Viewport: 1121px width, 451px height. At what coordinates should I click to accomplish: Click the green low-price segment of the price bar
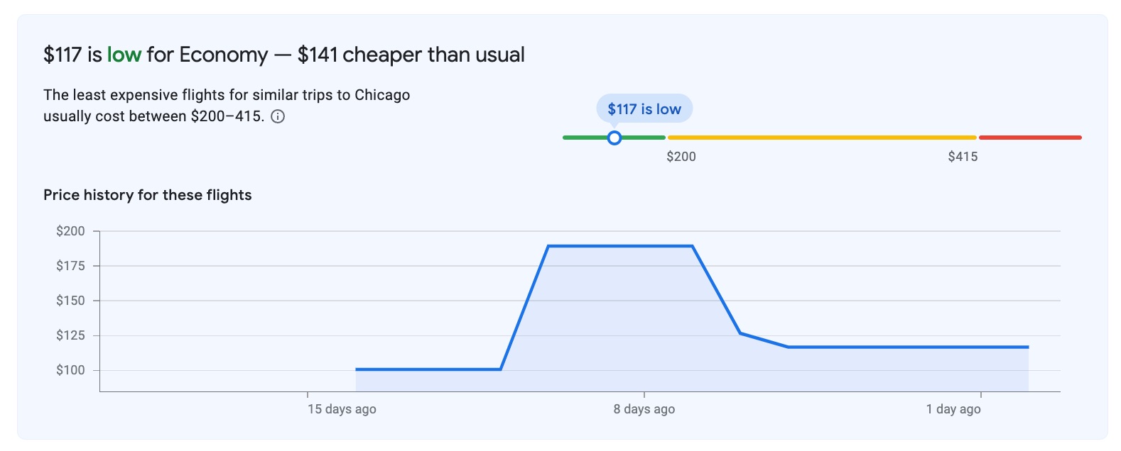(x=583, y=137)
